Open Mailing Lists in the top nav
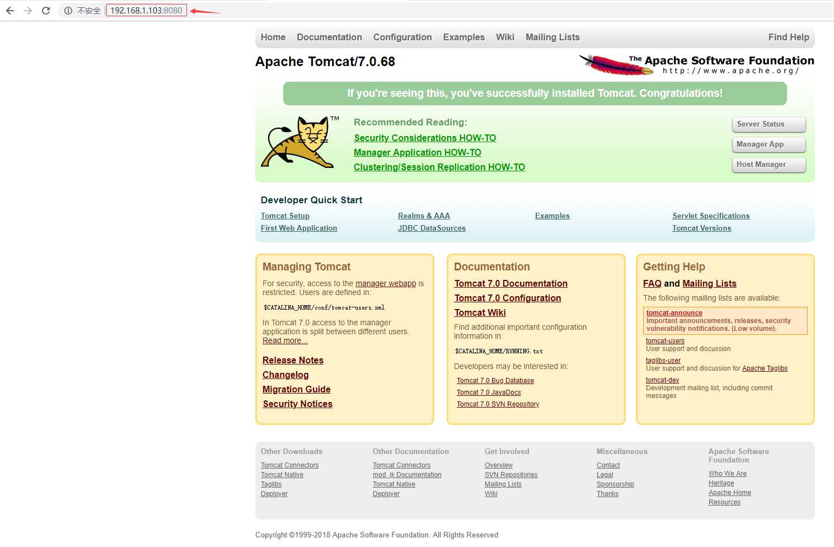The width and height of the screenshot is (834, 547). [x=552, y=38]
